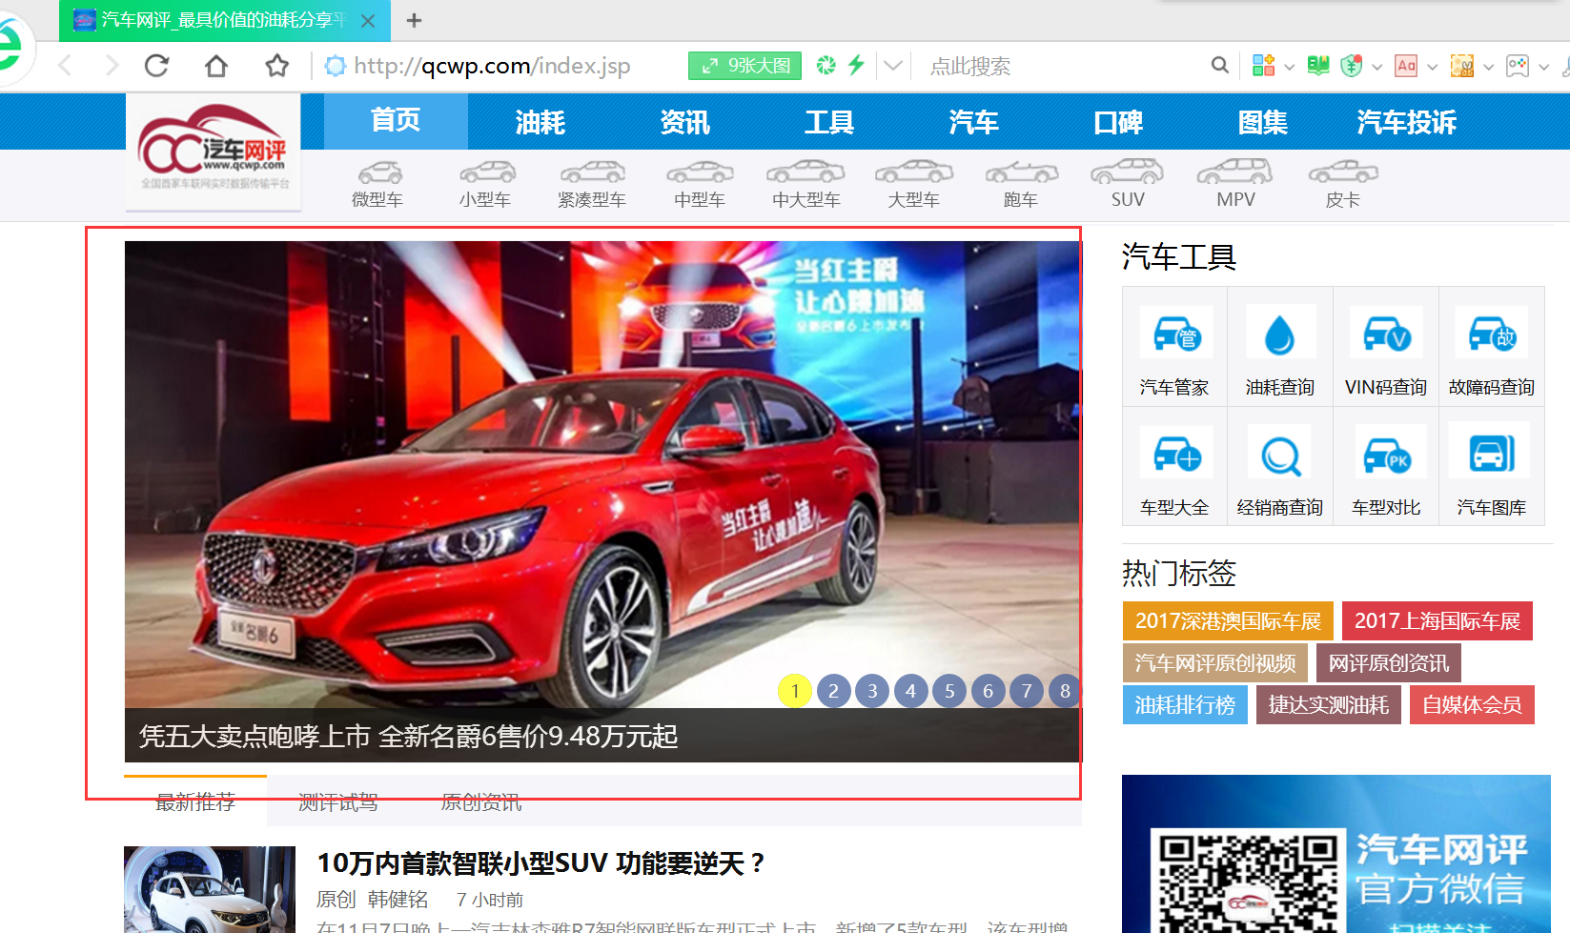
Task: Open the 2017上海国际车展 tag
Action: (x=1437, y=621)
